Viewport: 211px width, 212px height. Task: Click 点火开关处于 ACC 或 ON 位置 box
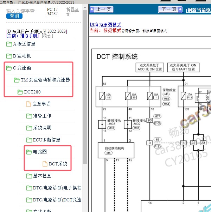[150, 67]
